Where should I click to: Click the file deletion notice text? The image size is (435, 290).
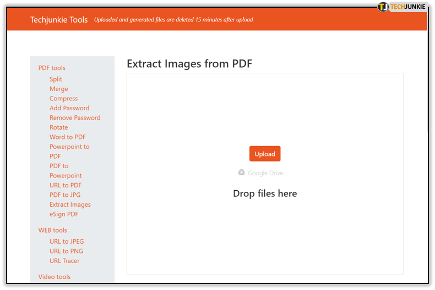[173, 20]
